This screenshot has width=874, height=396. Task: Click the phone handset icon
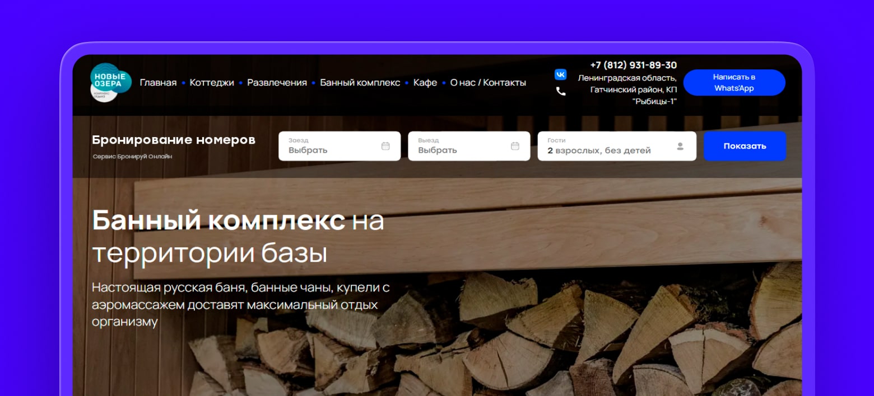(560, 91)
